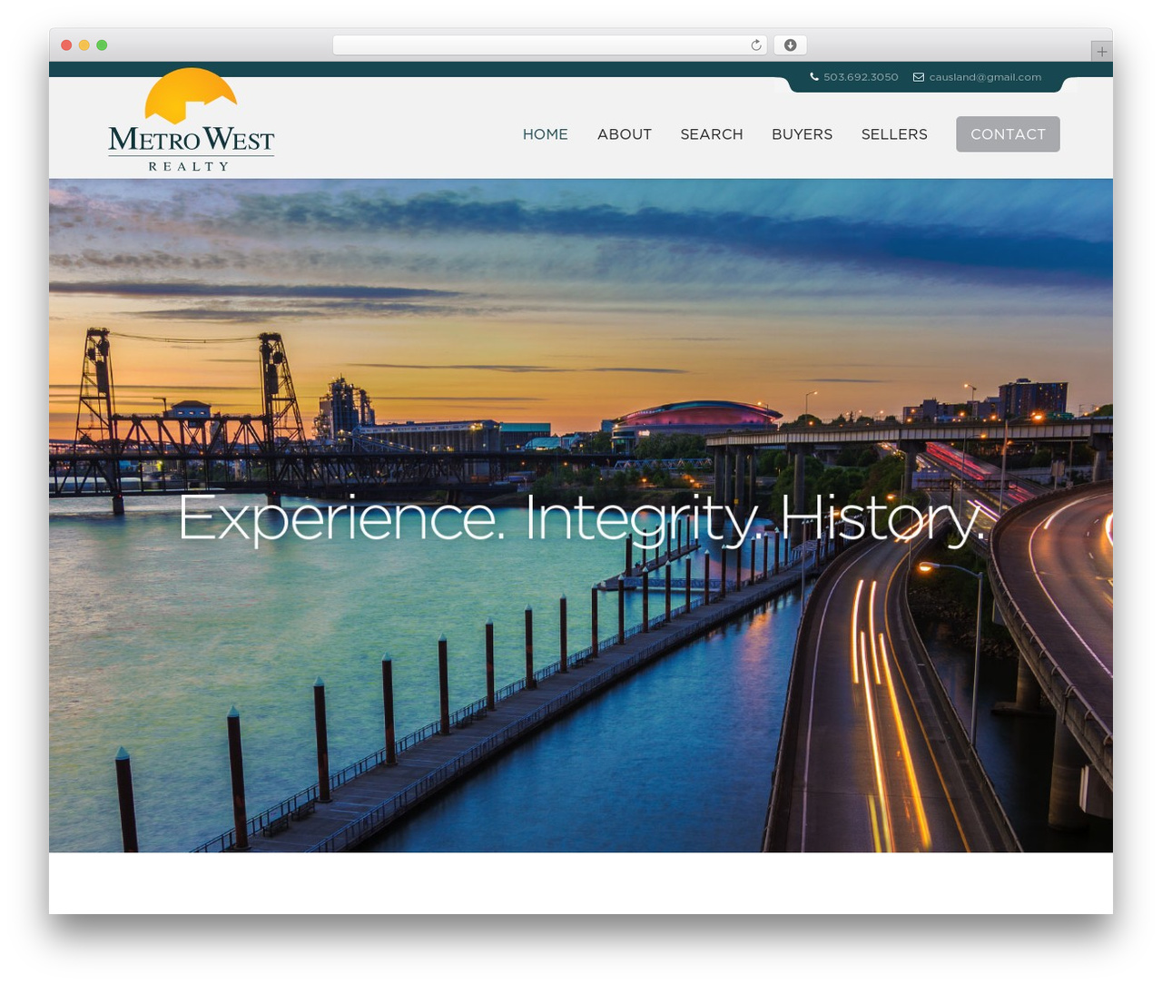Click the phone icon beside 503.692.3050
This screenshot has height=984, width=1162.
(814, 77)
